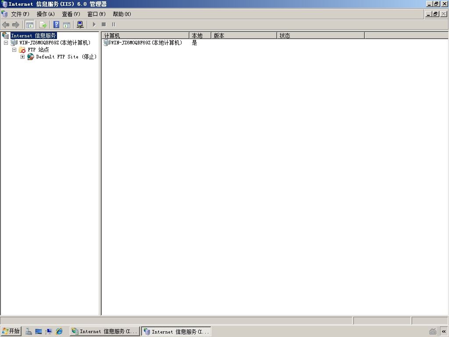The width and height of the screenshot is (449, 337).
Task: Expand the Default FTP Site node
Action: [x=23, y=57]
